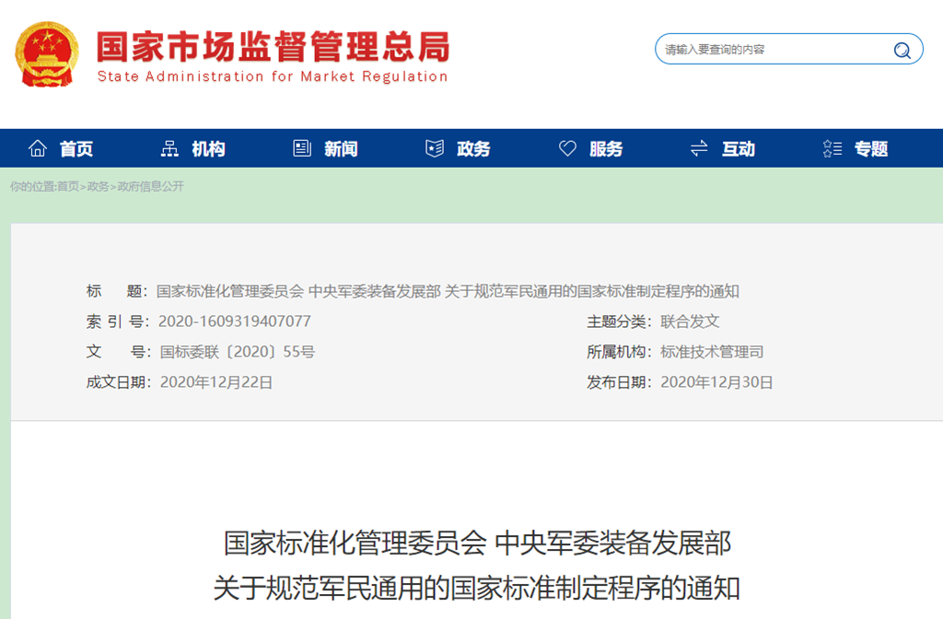Click the 所属机构 field label
The width and height of the screenshot is (943, 619).
coord(620,352)
